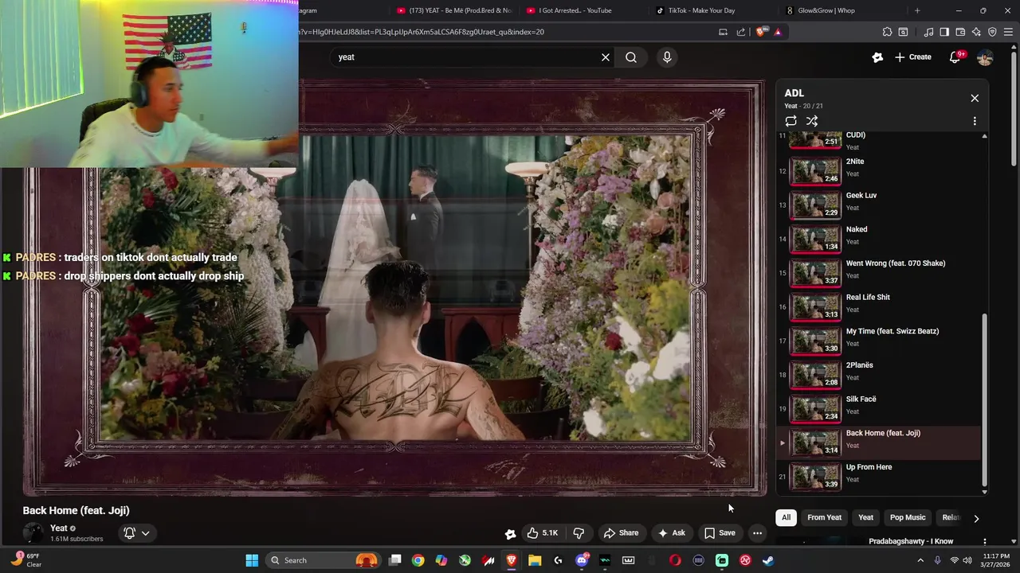Image resolution: width=1020 pixels, height=573 pixels.
Task: Select the Yeat filter chip
Action: [x=865, y=517]
